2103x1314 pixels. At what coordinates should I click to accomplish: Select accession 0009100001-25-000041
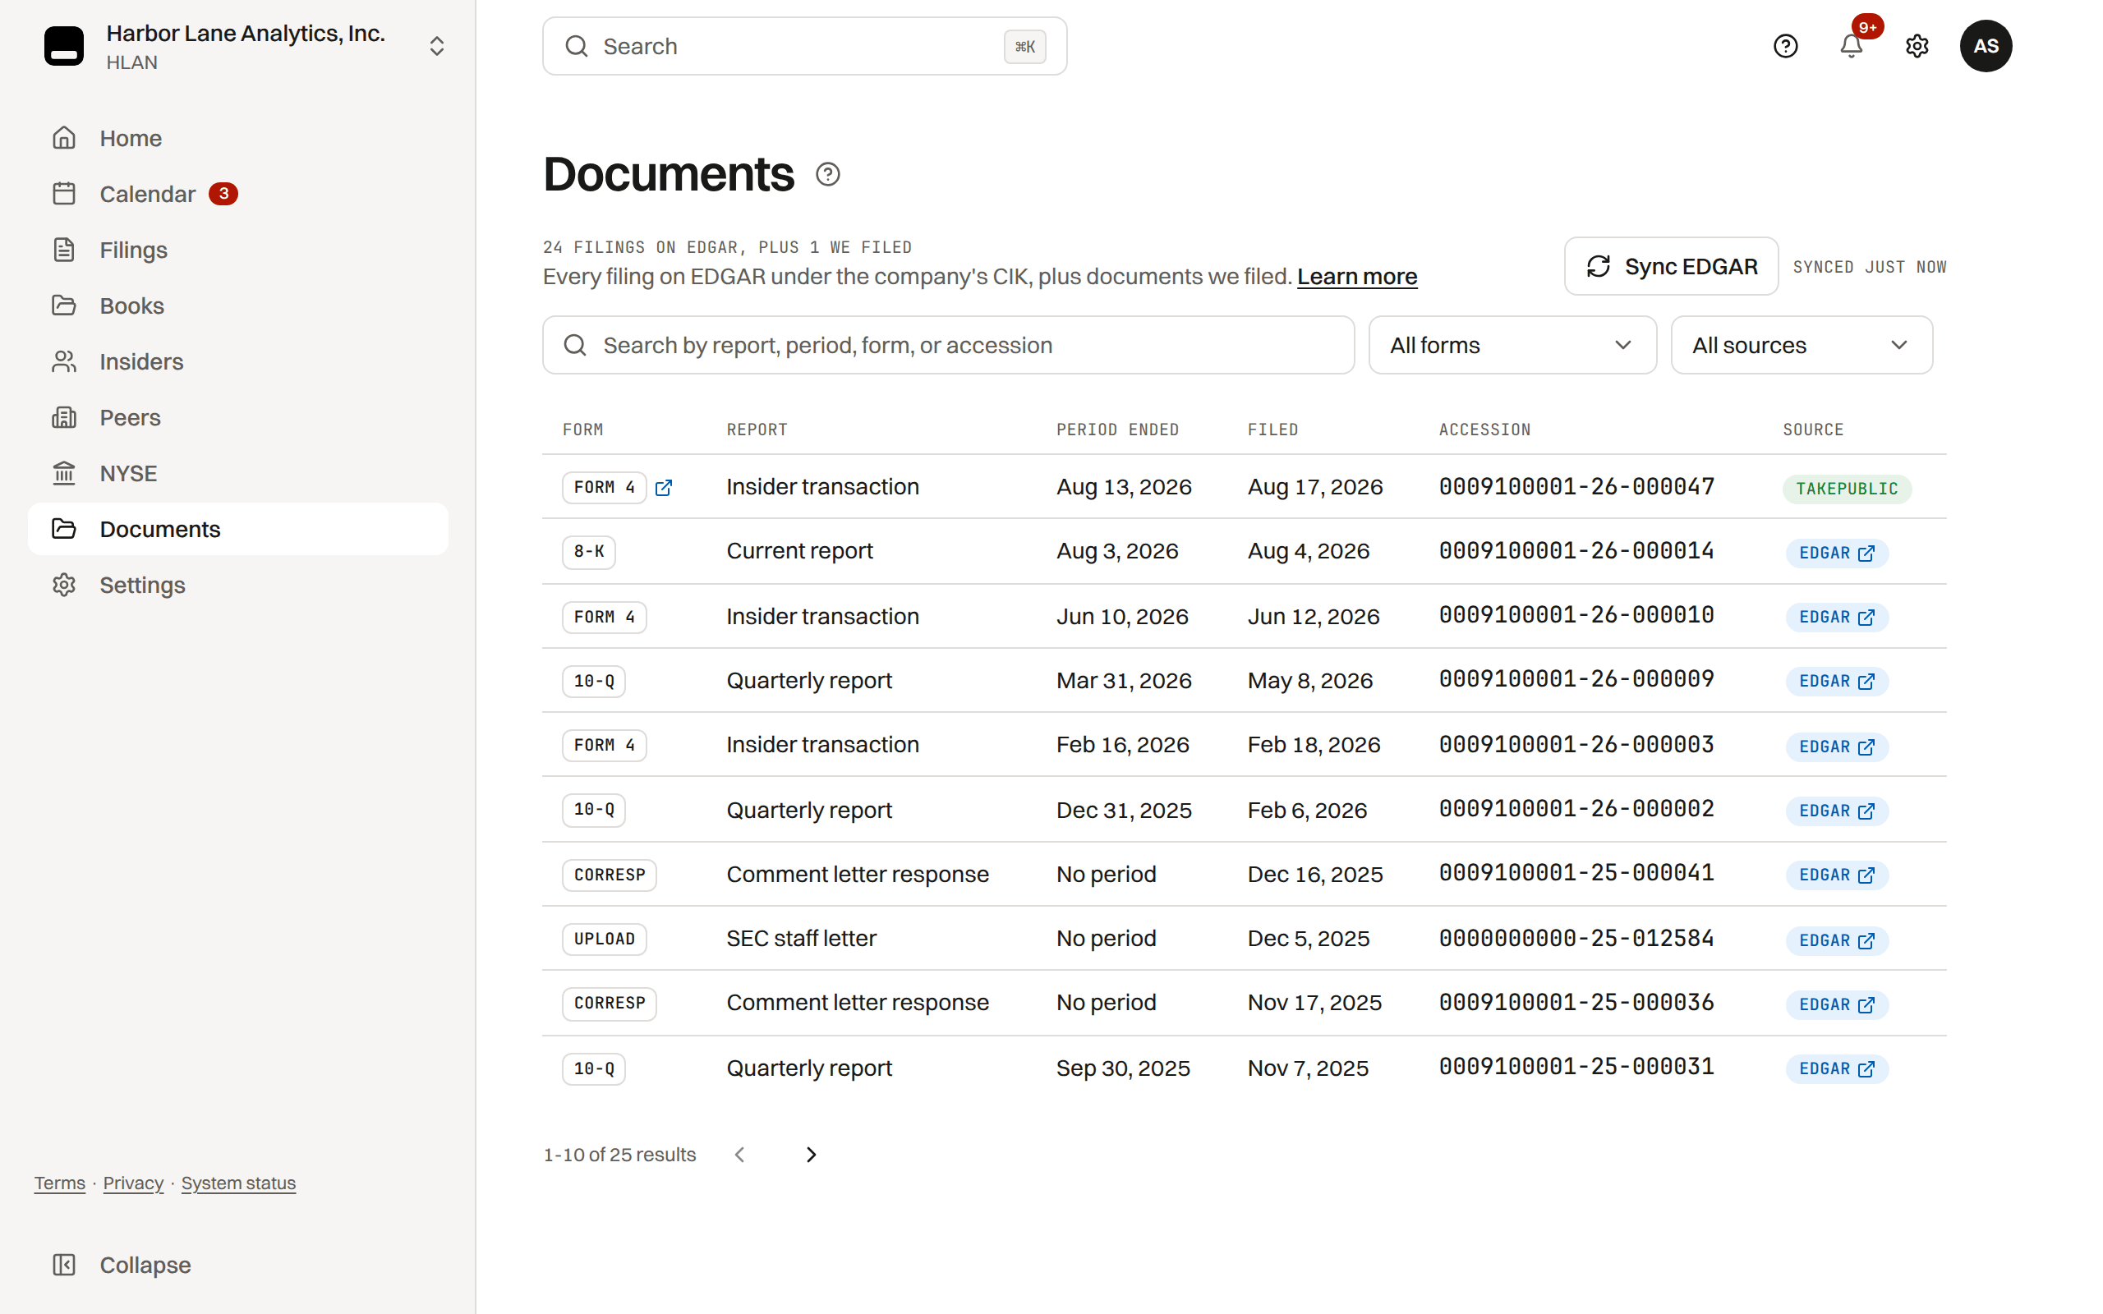[1576, 872]
